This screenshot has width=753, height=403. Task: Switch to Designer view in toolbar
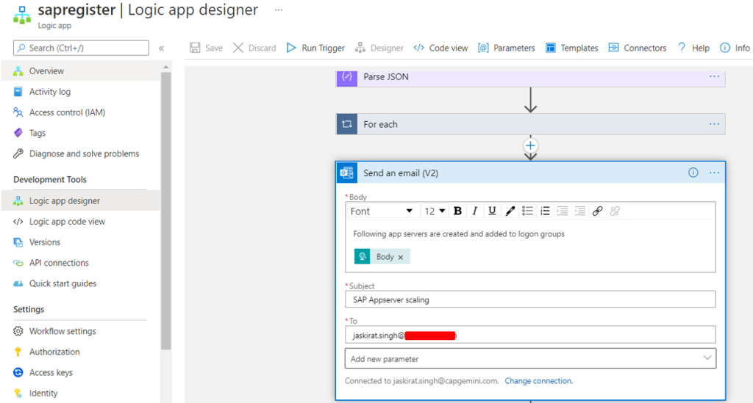tap(379, 48)
